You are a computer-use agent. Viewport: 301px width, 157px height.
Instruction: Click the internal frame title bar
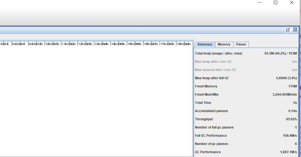tap(142, 30)
